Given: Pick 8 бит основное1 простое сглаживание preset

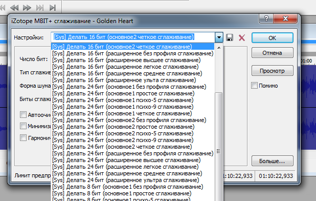Looking at the screenshot, I should [x=122, y=193].
